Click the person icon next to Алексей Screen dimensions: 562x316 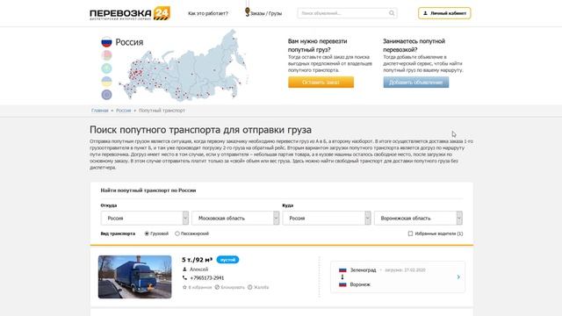[184, 269]
